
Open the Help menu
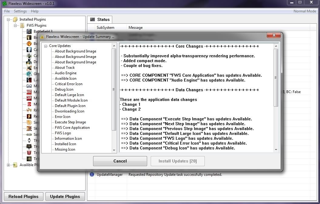tap(35, 11)
